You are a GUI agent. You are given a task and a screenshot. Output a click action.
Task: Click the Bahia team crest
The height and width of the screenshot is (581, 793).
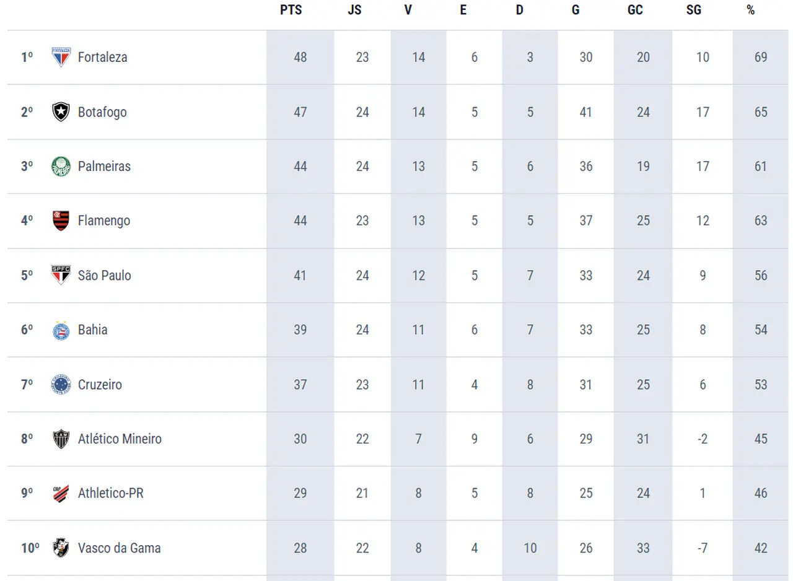(61, 330)
